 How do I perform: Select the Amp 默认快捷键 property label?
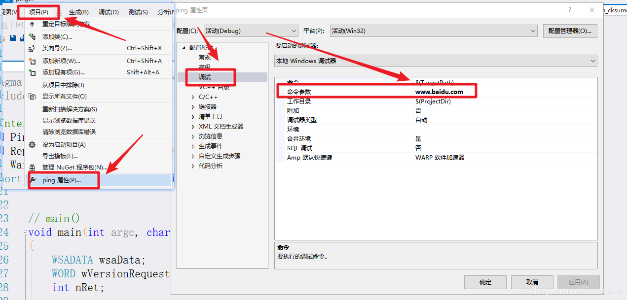point(309,158)
